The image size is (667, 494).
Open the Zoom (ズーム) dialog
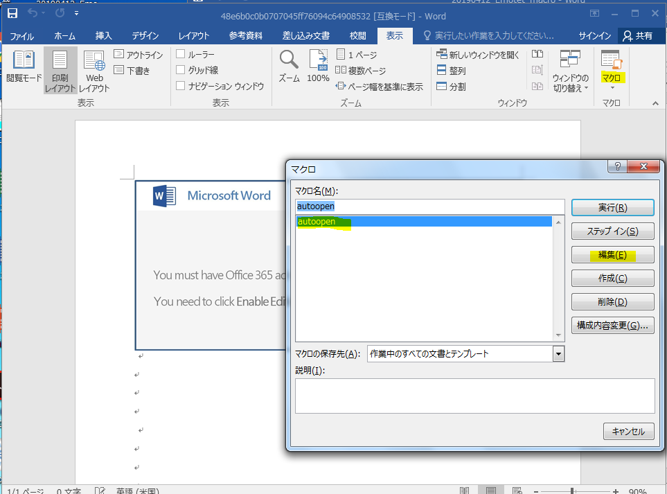(x=289, y=66)
